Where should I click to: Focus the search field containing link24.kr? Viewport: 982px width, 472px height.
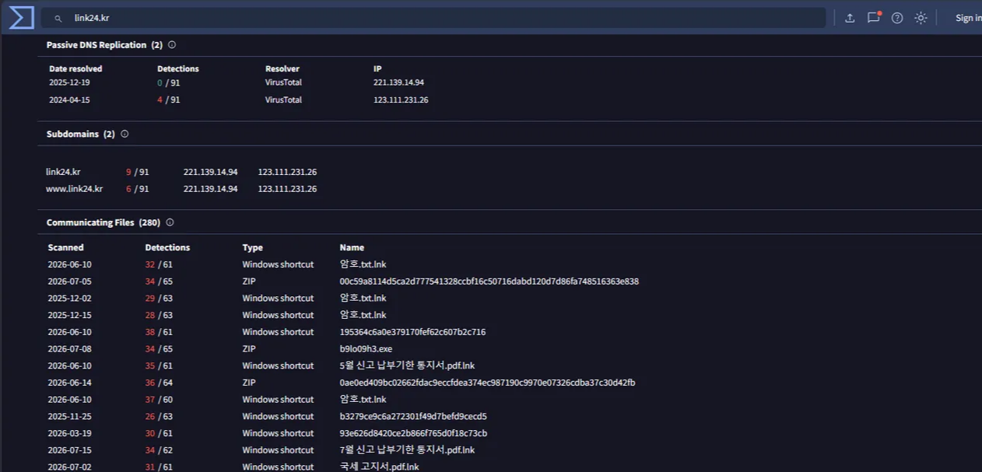pos(433,18)
